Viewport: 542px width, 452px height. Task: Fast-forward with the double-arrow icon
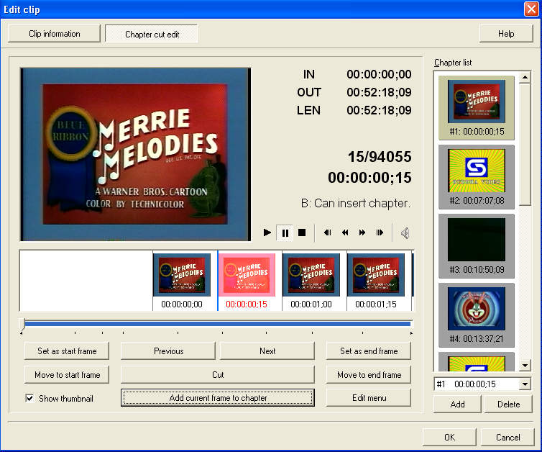point(362,232)
